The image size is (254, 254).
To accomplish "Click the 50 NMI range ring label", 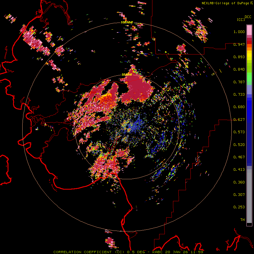I will (x=127, y=75).
